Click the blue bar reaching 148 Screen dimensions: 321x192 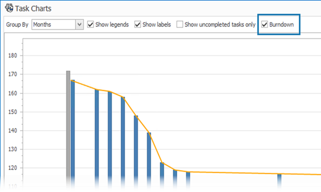pos(136,151)
